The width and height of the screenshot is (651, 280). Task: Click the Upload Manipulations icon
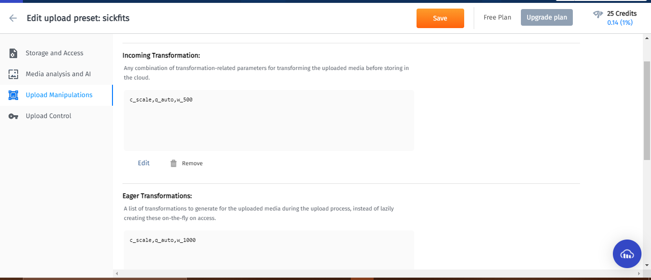click(x=13, y=95)
